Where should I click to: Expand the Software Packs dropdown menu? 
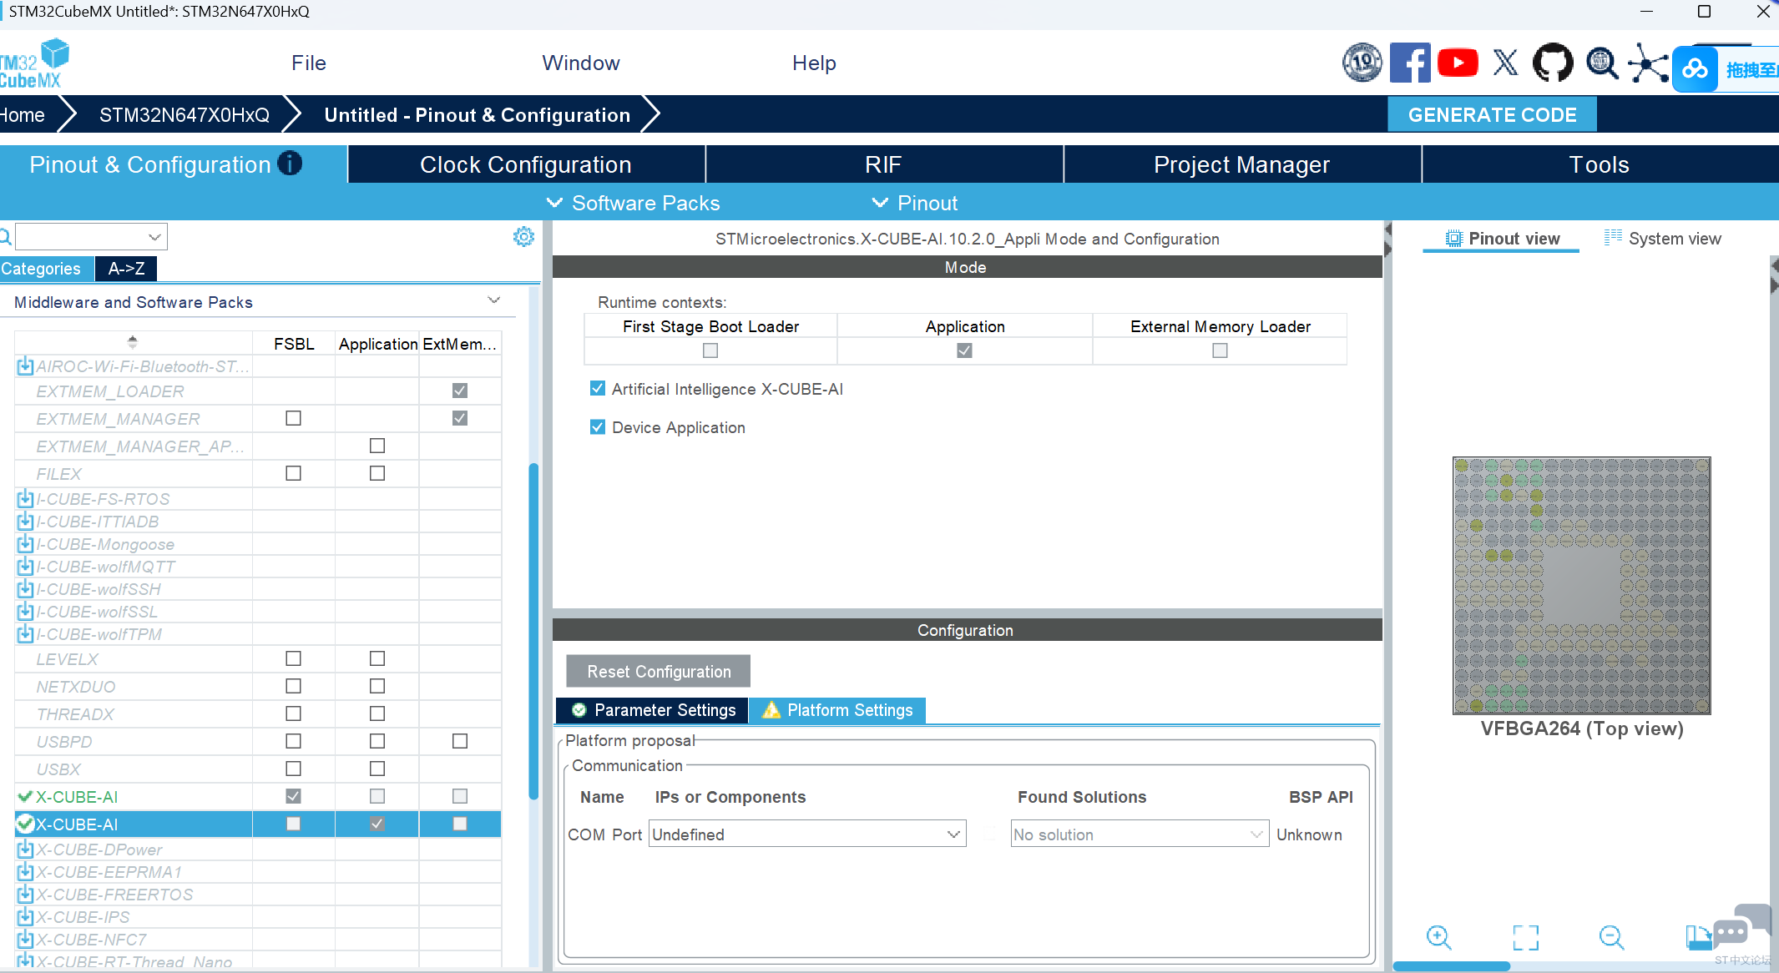tap(634, 203)
